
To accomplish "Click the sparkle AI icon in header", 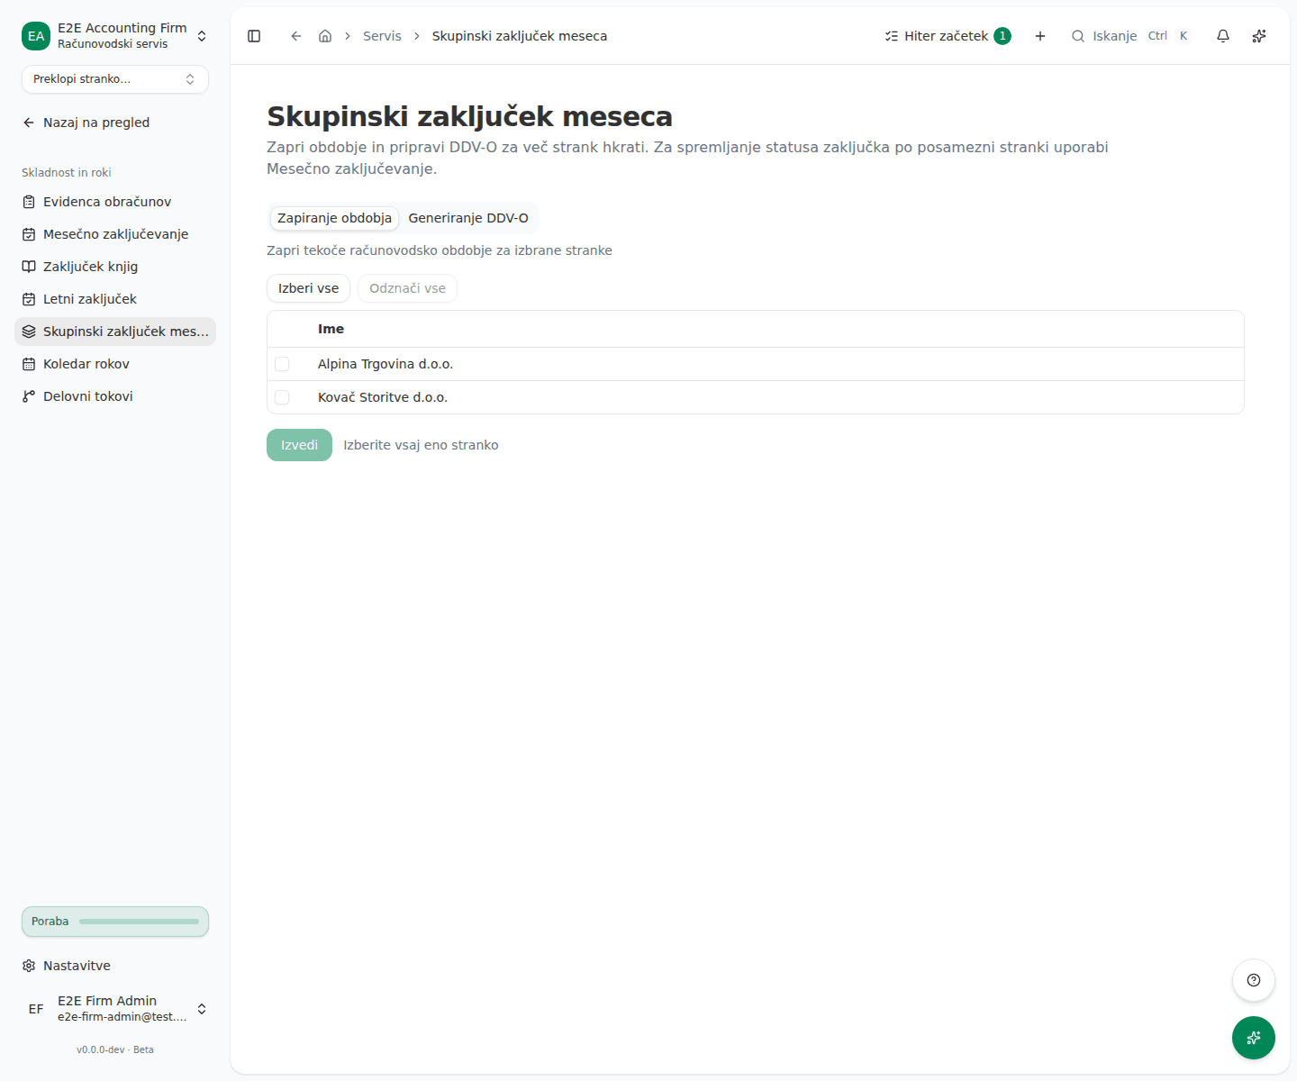I will (1259, 36).
